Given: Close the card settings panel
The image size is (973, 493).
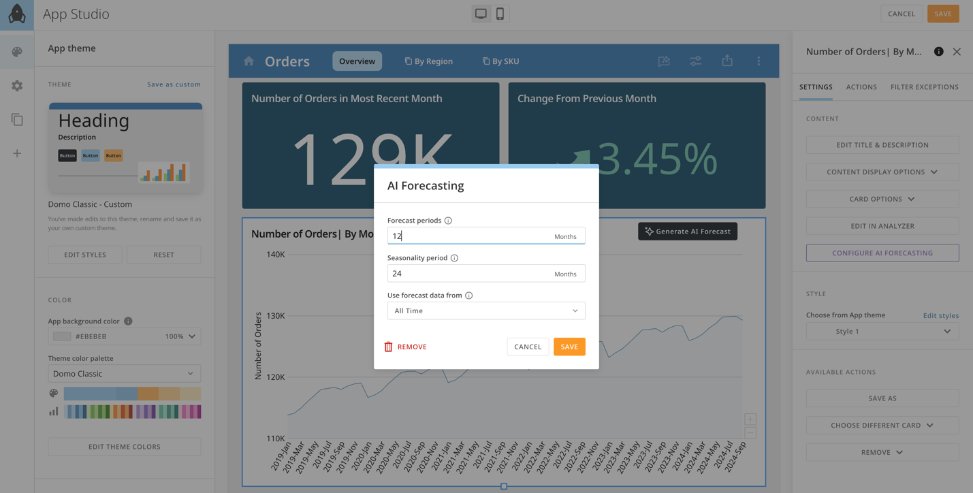Looking at the screenshot, I should click(957, 52).
